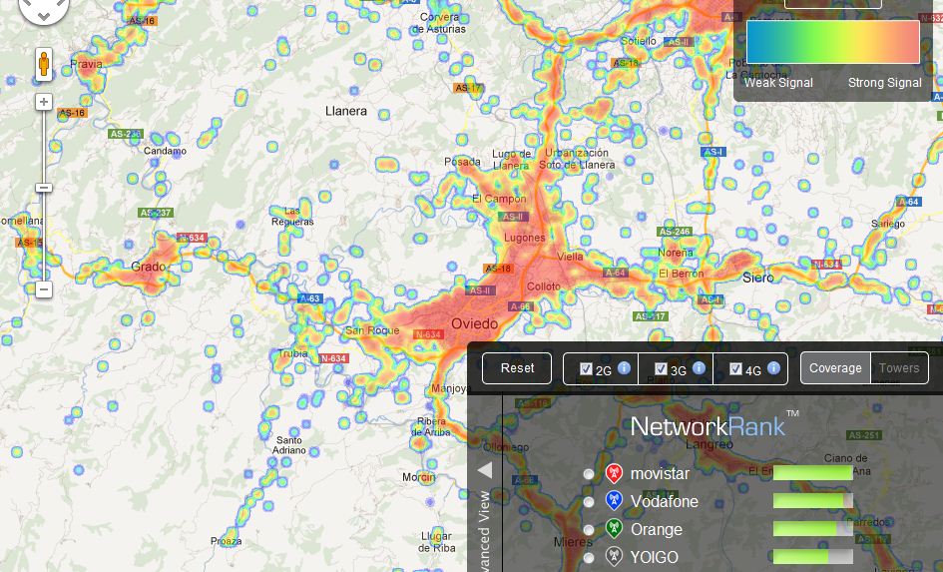Screen dimensions: 943x572
Task: Zoom in with the plus button
Action: (43, 102)
